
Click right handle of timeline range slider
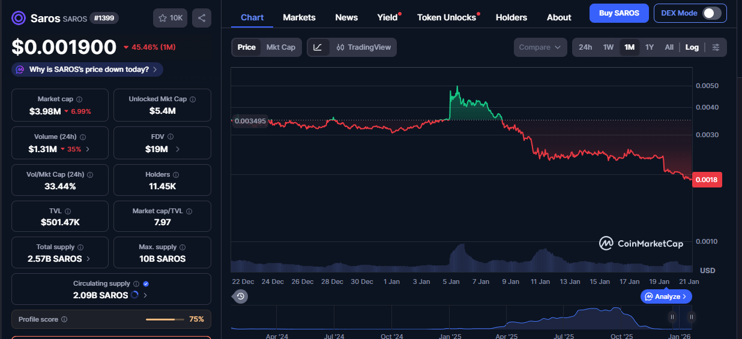click(x=692, y=317)
